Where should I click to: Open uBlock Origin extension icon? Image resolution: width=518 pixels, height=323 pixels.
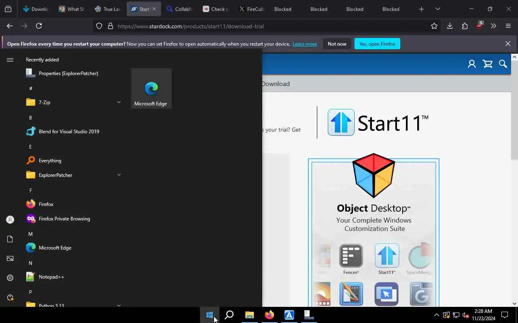(x=479, y=26)
